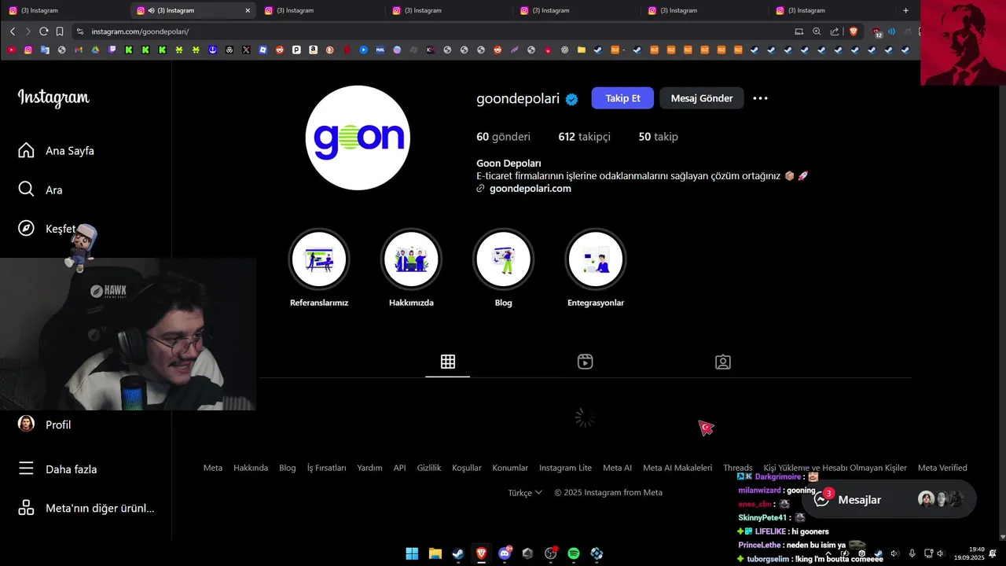The height and width of the screenshot is (566, 1006).
Task: Click the Meta AI Makaleleri footer link
Action: pyautogui.click(x=677, y=468)
